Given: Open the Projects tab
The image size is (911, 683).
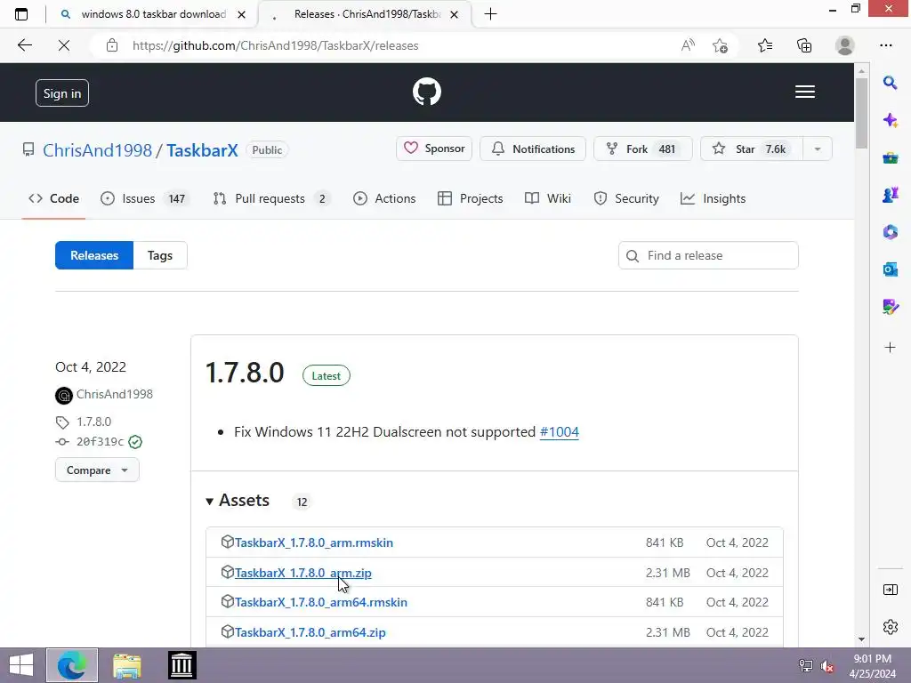Looking at the screenshot, I should pyautogui.click(x=470, y=198).
